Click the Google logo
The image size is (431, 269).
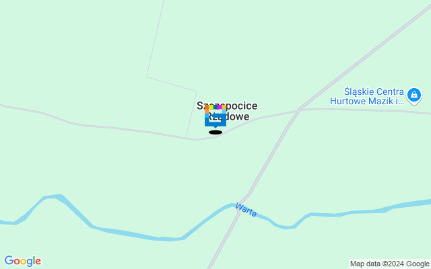pyautogui.click(x=22, y=261)
